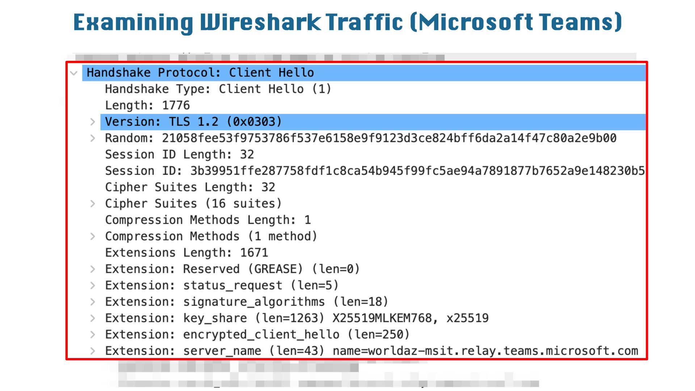Select the Session ID Length: 32 row
695x391 pixels.
point(179,155)
